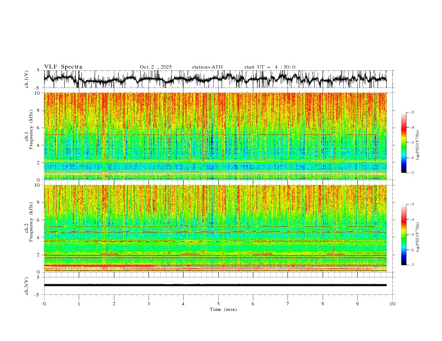Click time axis tick label "9"

[357, 304]
